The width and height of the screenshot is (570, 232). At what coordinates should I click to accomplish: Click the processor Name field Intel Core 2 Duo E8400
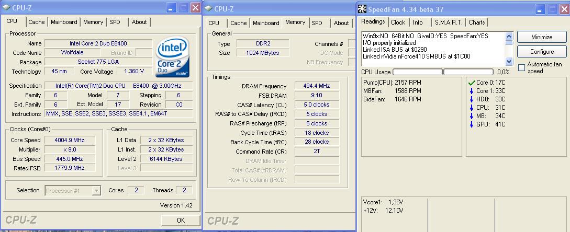[98, 43]
